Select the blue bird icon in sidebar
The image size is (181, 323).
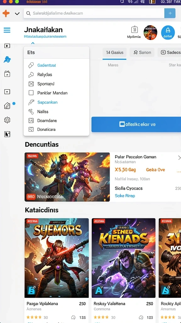pos(7,60)
